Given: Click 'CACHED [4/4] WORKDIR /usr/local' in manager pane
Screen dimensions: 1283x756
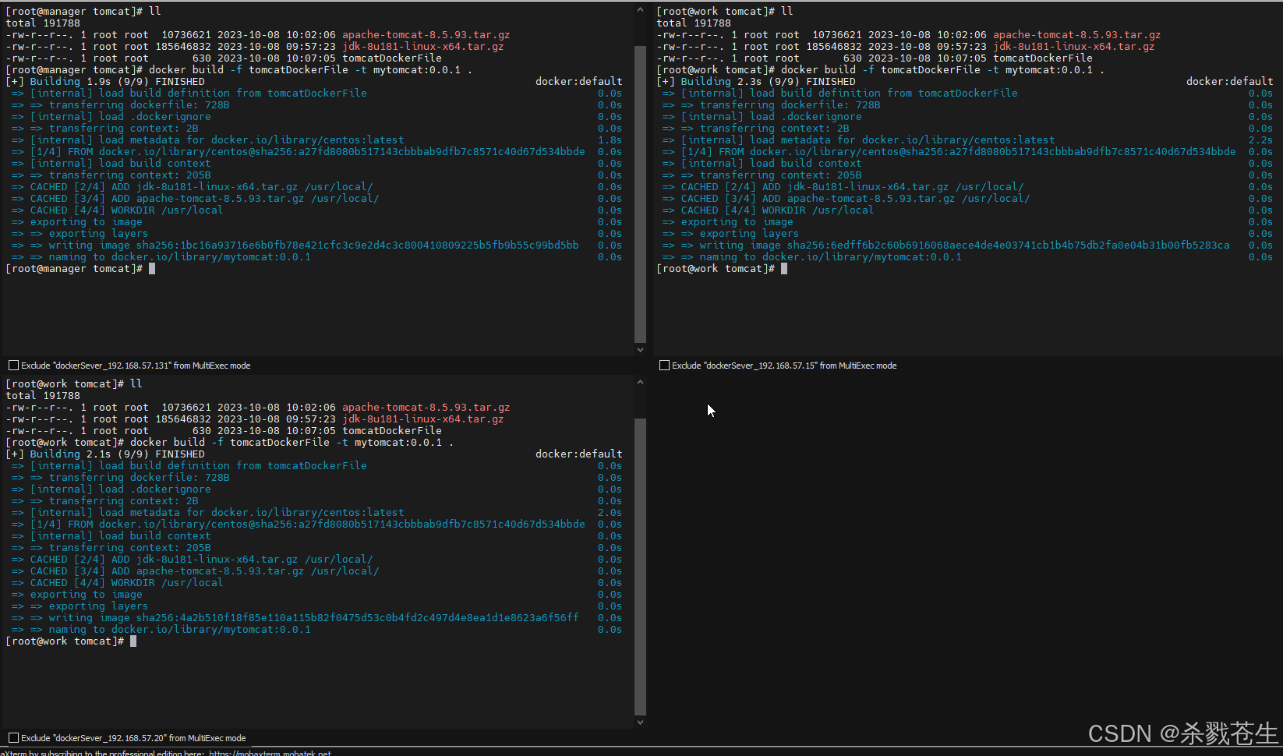Looking at the screenshot, I should coord(126,210).
